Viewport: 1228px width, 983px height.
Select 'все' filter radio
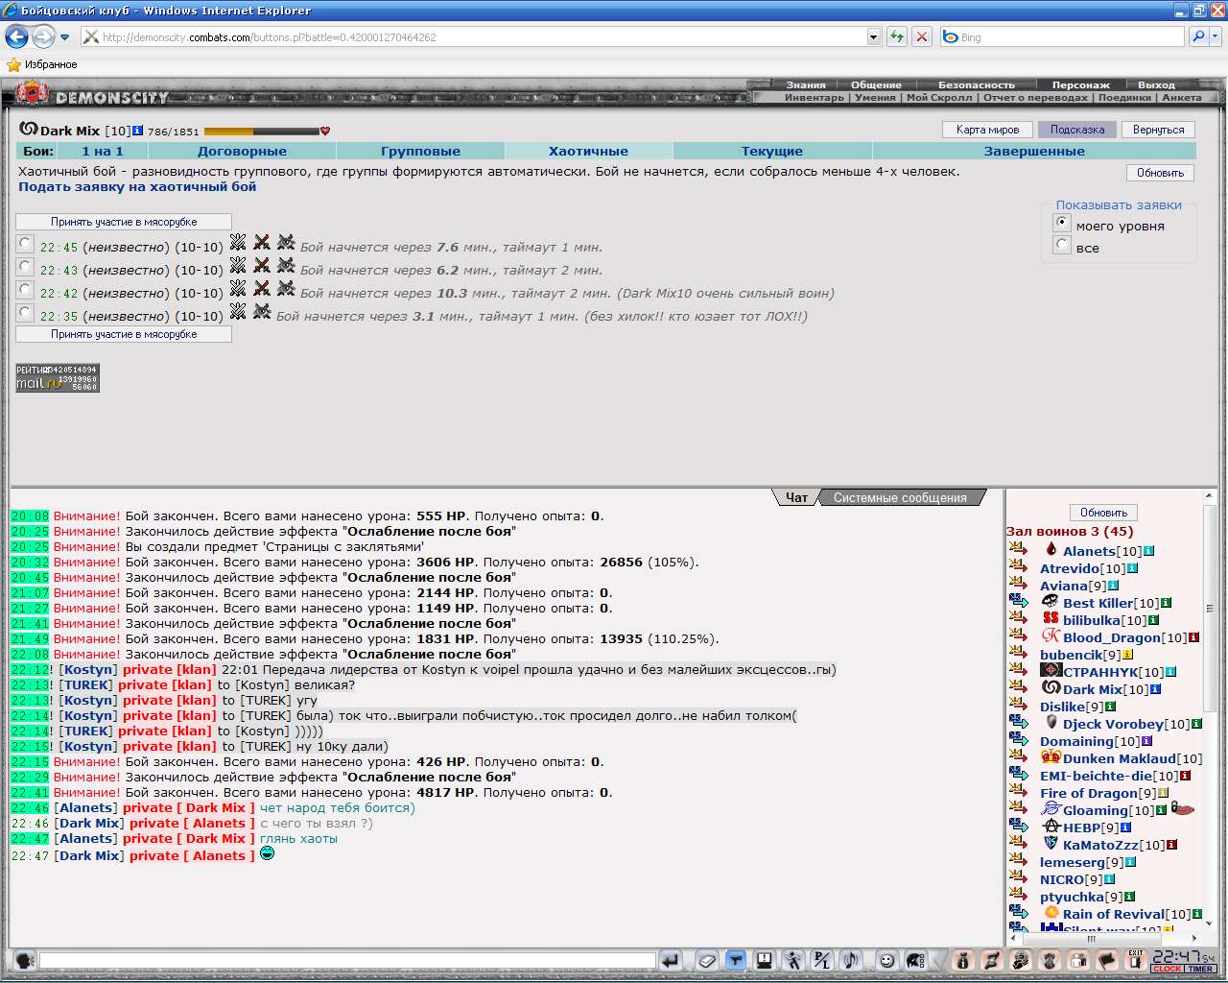(1061, 244)
